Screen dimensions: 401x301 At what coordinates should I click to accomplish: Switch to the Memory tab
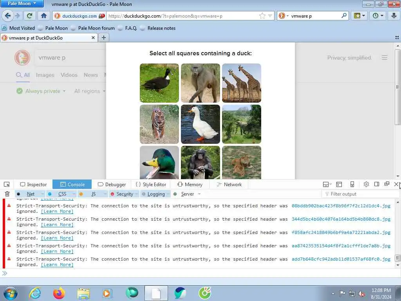(190, 184)
